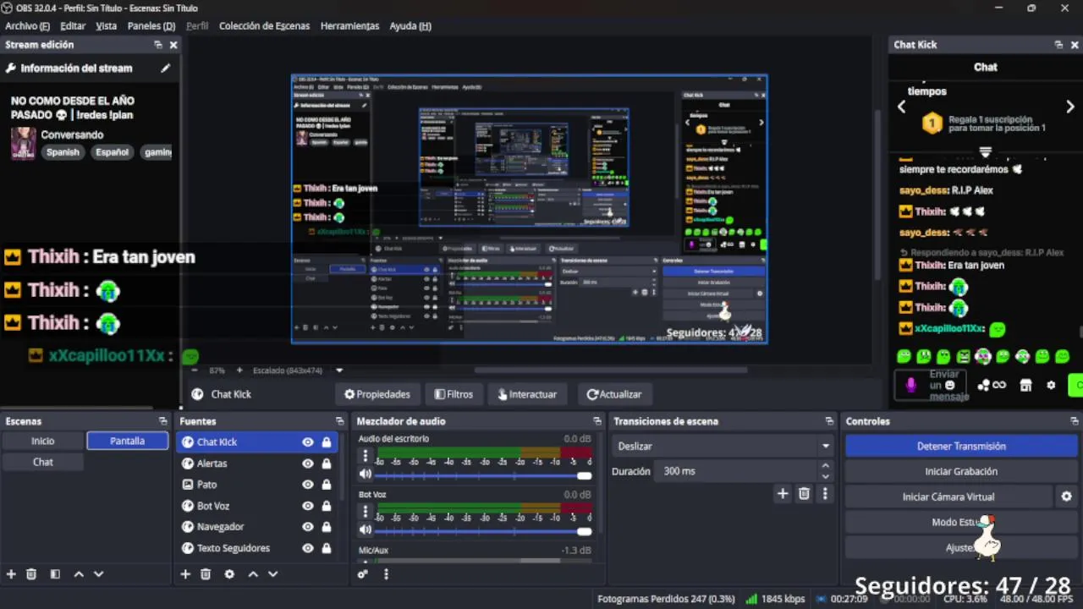Zoom out the preview with minus icon
This screenshot has width=1083, height=609.
click(195, 370)
